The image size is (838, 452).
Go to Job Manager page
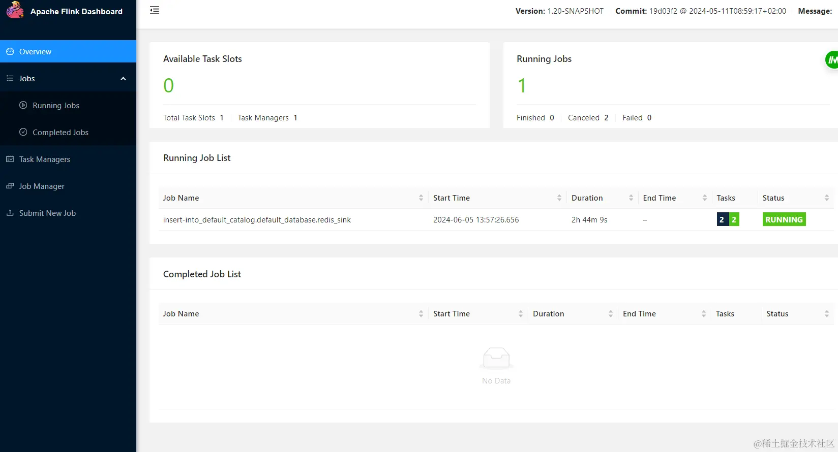(68, 186)
